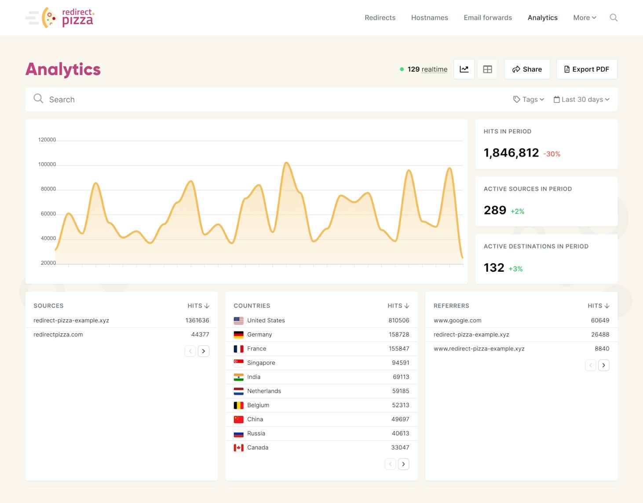
Task: Select the chart view icon
Action: (464, 69)
